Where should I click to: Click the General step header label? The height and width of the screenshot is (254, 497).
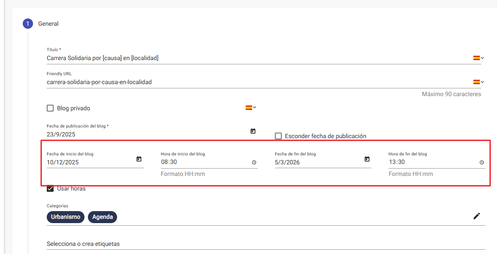coord(48,24)
